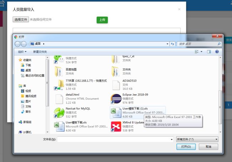Click the blue help question mark icon
Image resolution: width=232 pixels, height=162 pixels.
pyautogui.click(x=217, y=51)
